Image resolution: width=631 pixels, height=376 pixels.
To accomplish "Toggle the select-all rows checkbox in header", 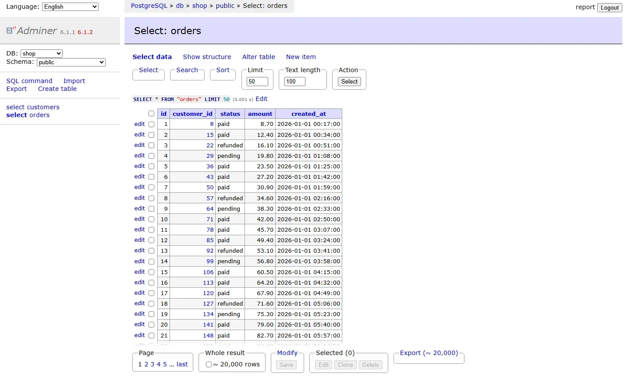I will (151, 114).
